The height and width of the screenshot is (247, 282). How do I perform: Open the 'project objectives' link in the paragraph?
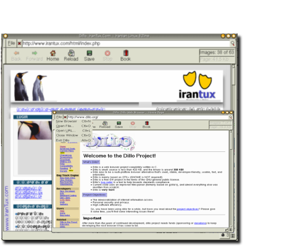pos(188,209)
